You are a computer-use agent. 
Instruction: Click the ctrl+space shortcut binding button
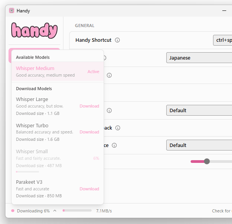[x=223, y=40]
